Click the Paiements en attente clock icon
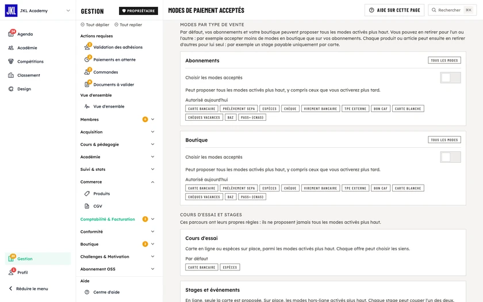 click(87, 59)
